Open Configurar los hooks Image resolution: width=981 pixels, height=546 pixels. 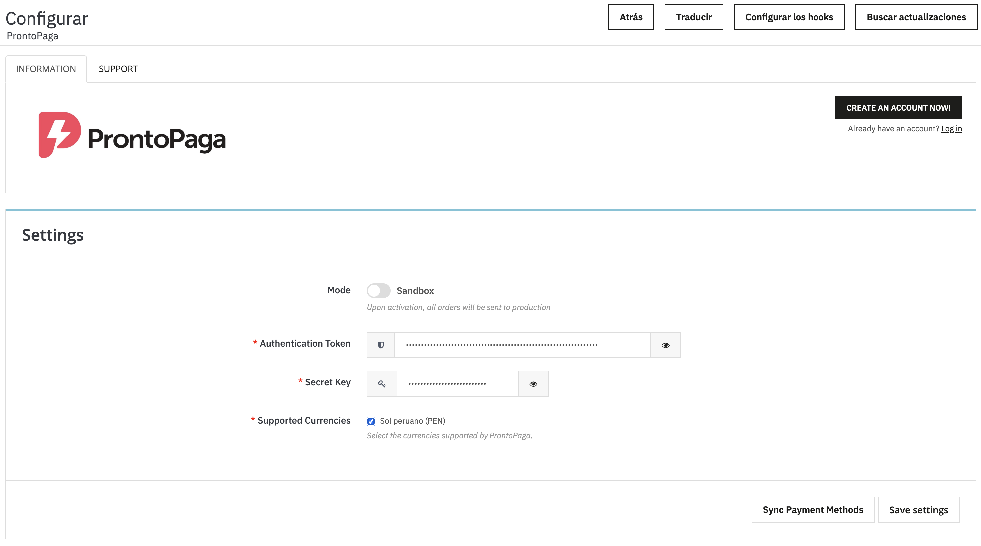coord(789,17)
